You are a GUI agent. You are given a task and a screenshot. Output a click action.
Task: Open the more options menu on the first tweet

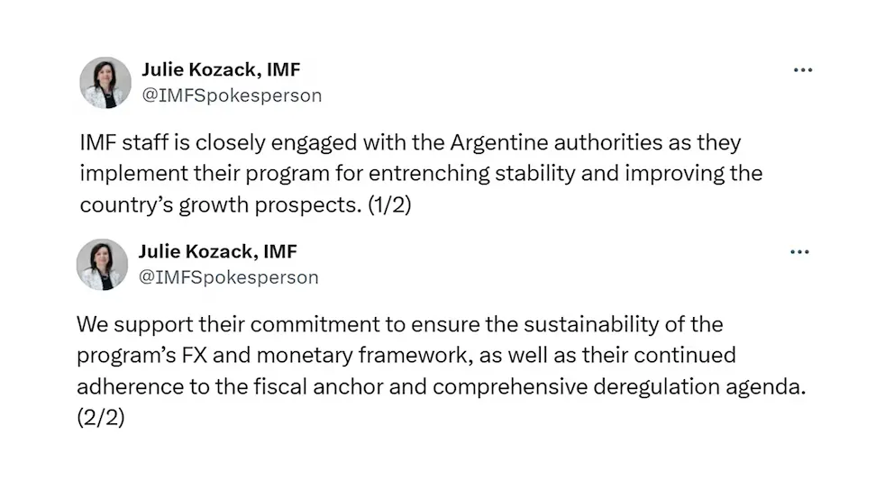click(x=801, y=70)
